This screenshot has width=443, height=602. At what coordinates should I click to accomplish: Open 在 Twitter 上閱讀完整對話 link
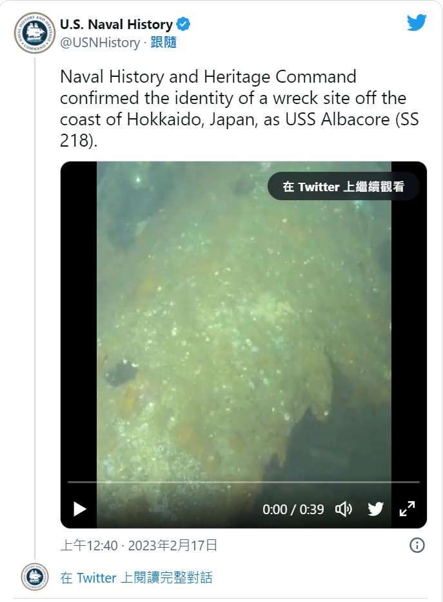coord(136,577)
